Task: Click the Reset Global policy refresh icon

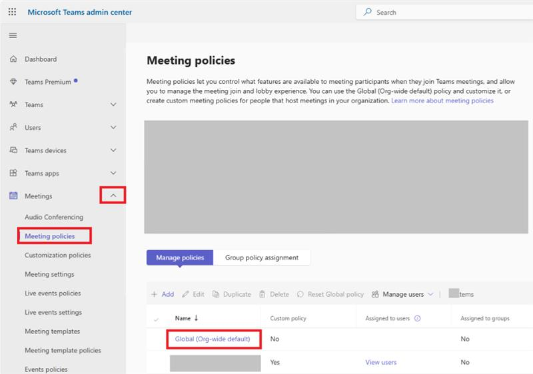Action: tap(300, 294)
